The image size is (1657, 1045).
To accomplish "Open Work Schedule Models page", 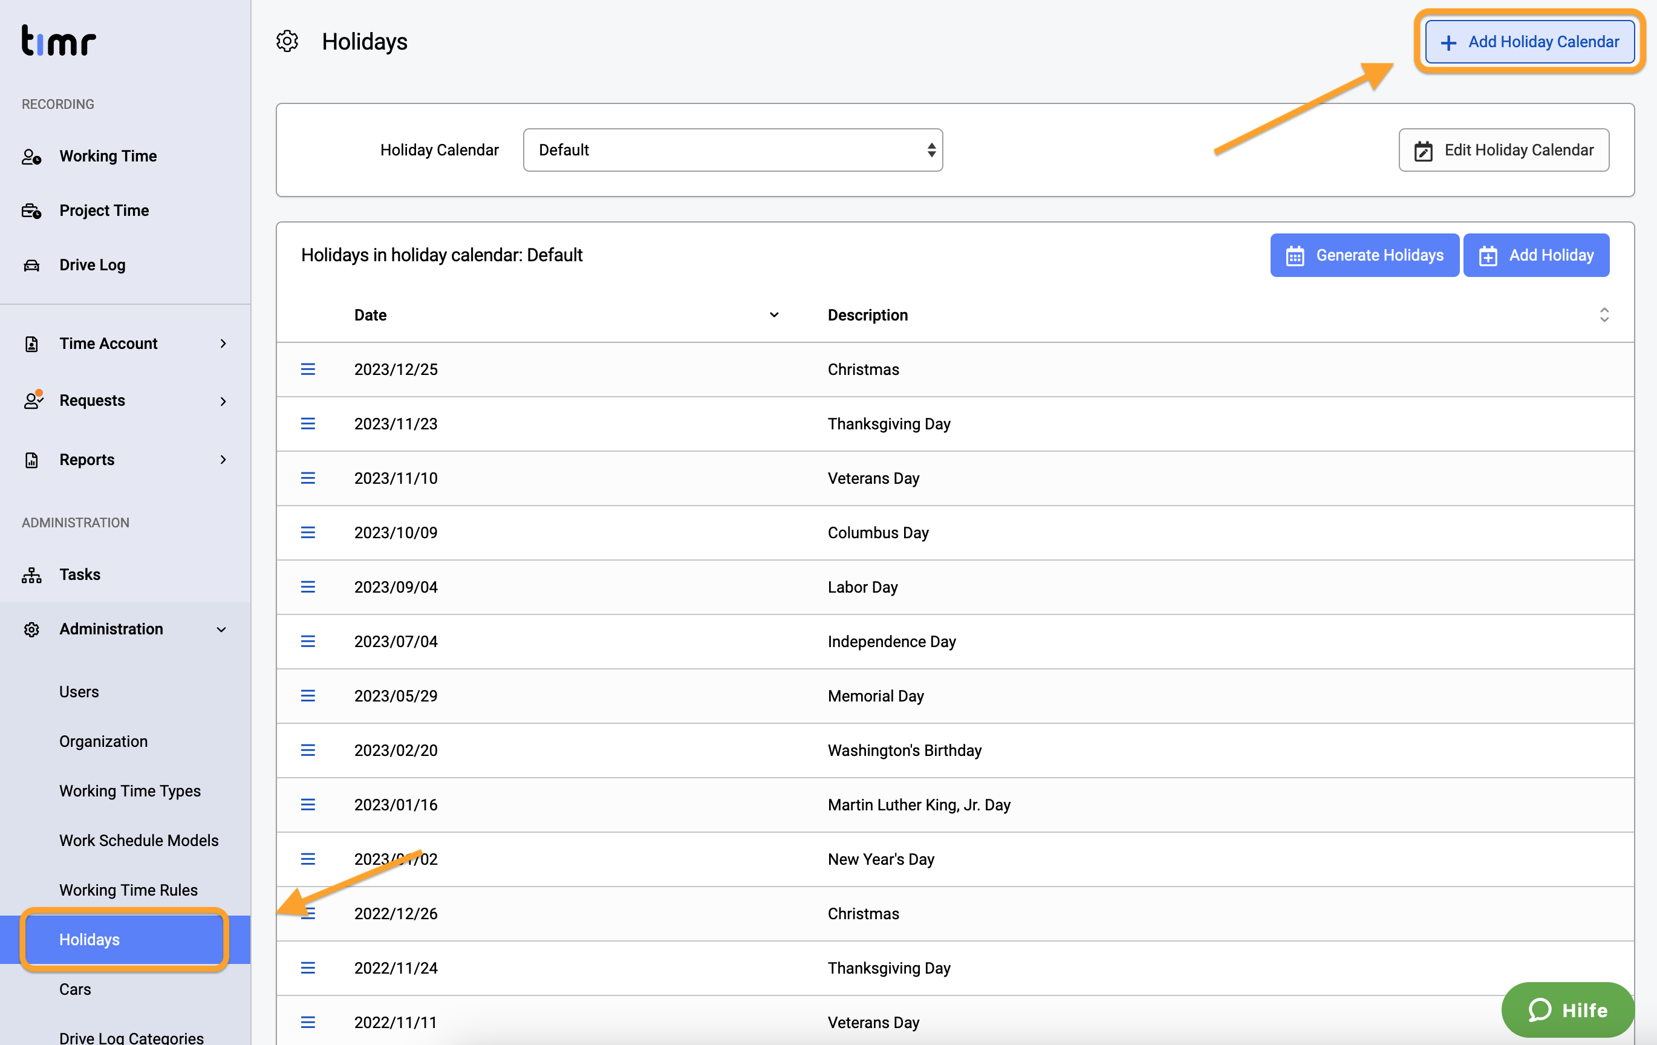I will (x=139, y=840).
